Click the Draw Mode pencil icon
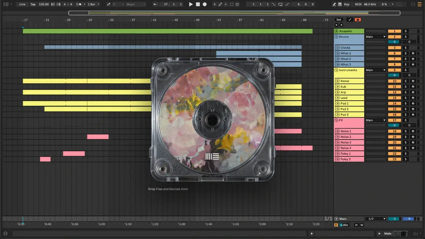 tap(334, 4)
